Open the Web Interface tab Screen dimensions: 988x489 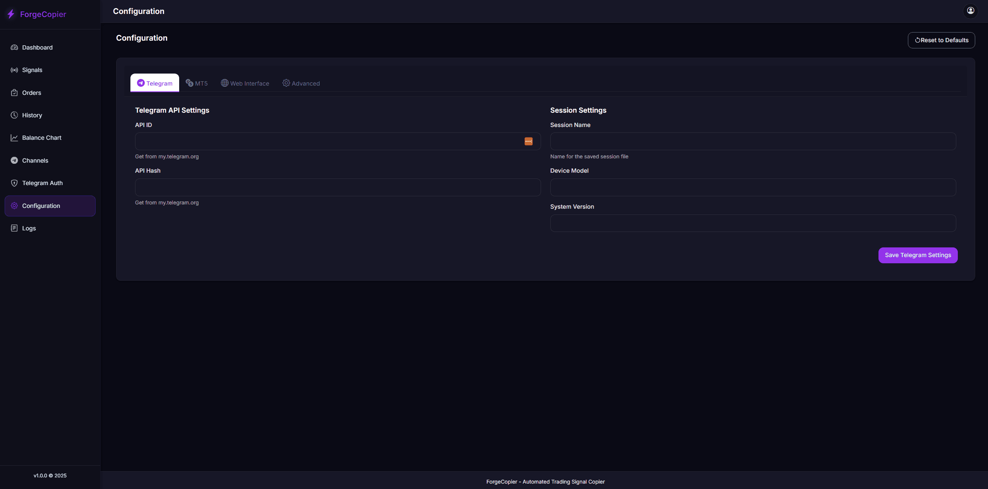(245, 83)
